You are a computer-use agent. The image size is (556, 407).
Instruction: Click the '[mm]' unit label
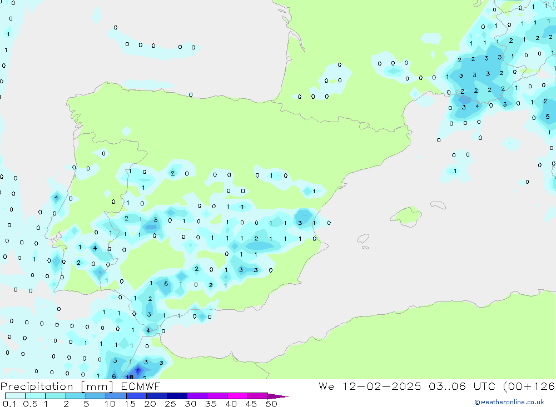coord(97,386)
